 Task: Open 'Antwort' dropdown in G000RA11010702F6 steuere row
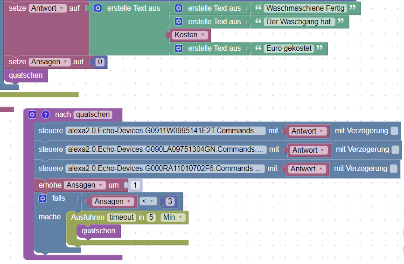click(307, 169)
